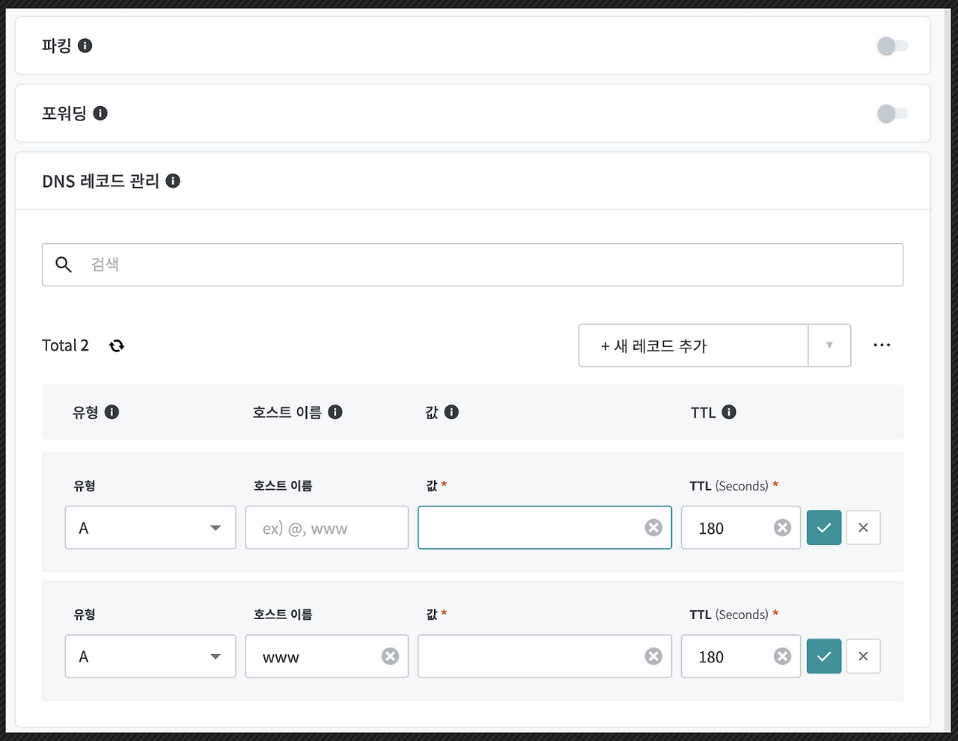This screenshot has height=741, width=958.
Task: Clear 값 field icon in first record
Action: click(x=653, y=528)
